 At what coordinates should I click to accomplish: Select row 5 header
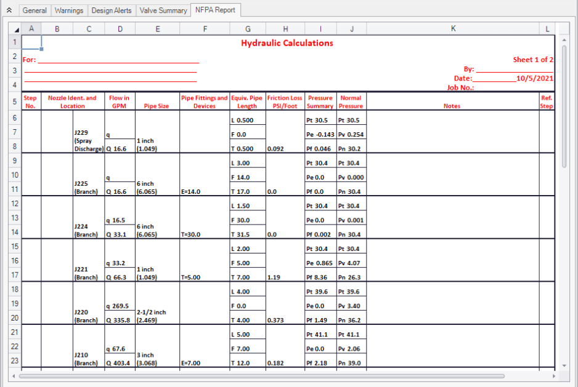(x=15, y=102)
